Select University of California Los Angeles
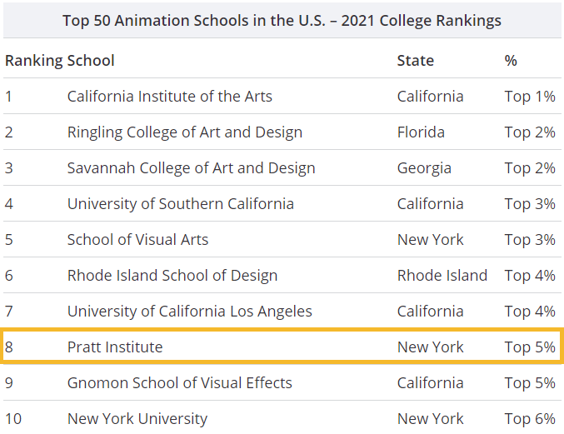Screen dimensions: 564x434 coord(189,312)
